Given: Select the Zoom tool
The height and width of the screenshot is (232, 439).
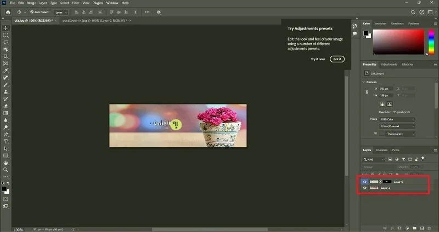Looking at the screenshot, I should click(x=5, y=170).
